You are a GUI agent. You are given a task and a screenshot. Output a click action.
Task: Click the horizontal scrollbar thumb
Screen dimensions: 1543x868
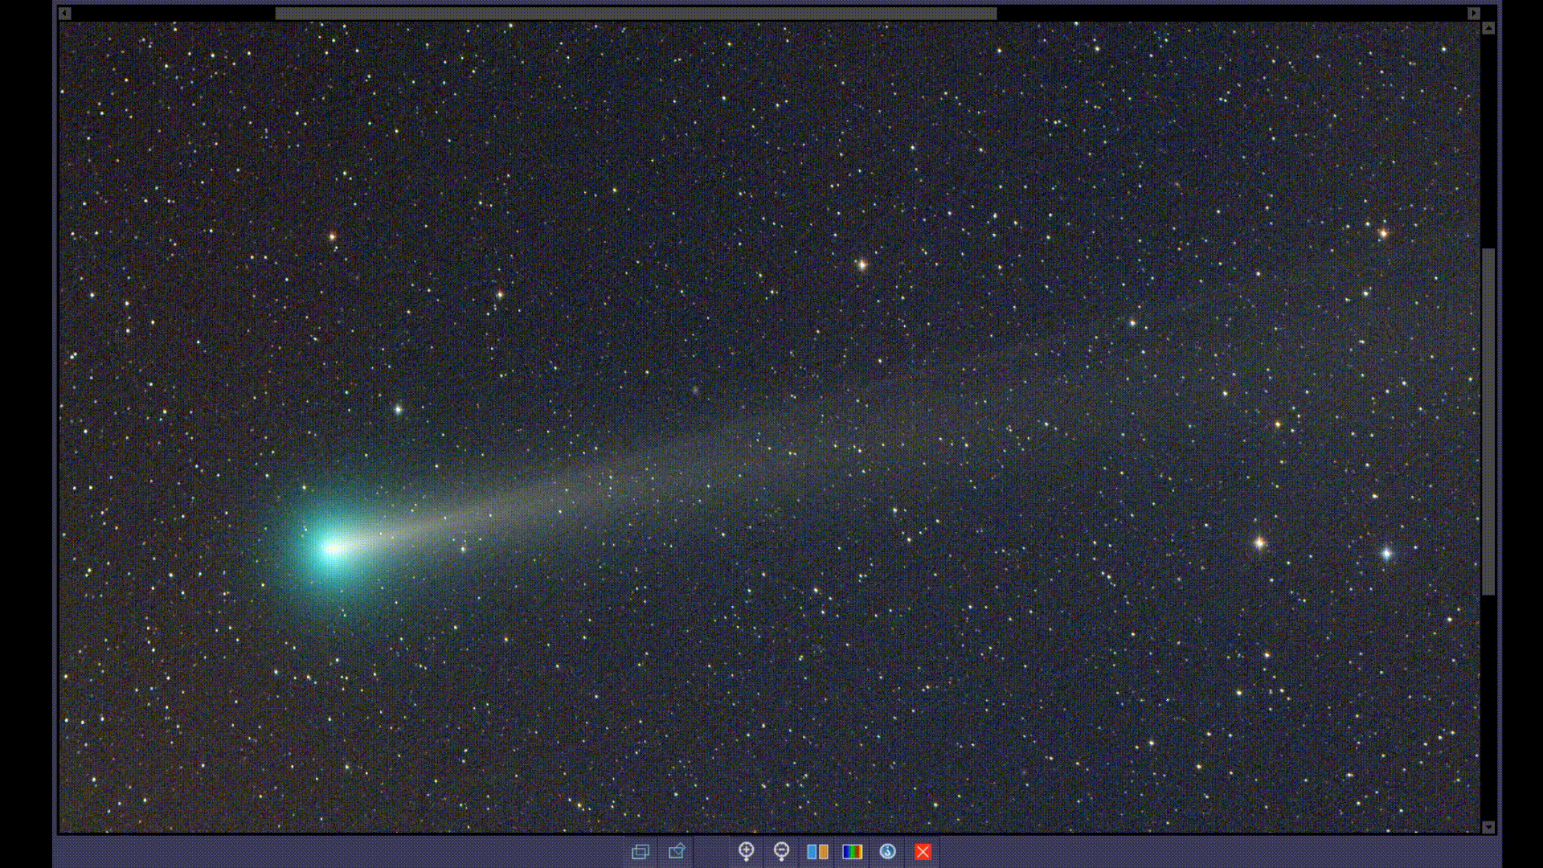tap(635, 13)
